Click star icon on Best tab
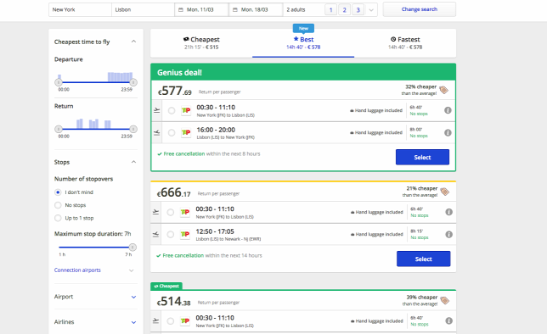The width and height of the screenshot is (547, 334). coord(296,39)
